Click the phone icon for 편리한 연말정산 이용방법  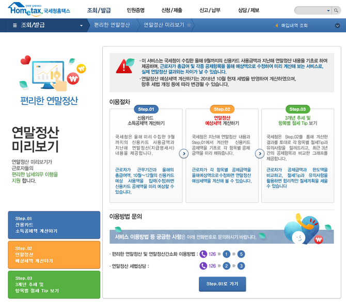tap(203, 254)
